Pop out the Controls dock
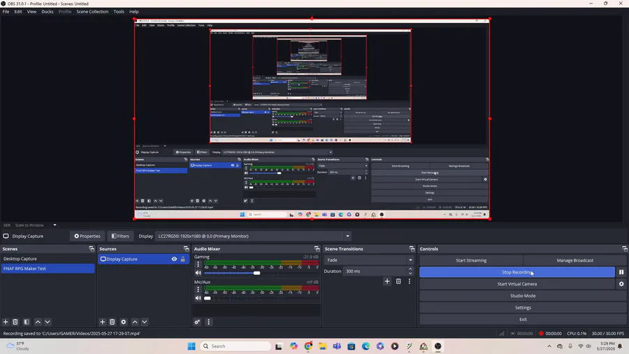Viewport: 629px width, 354px height. click(625, 249)
